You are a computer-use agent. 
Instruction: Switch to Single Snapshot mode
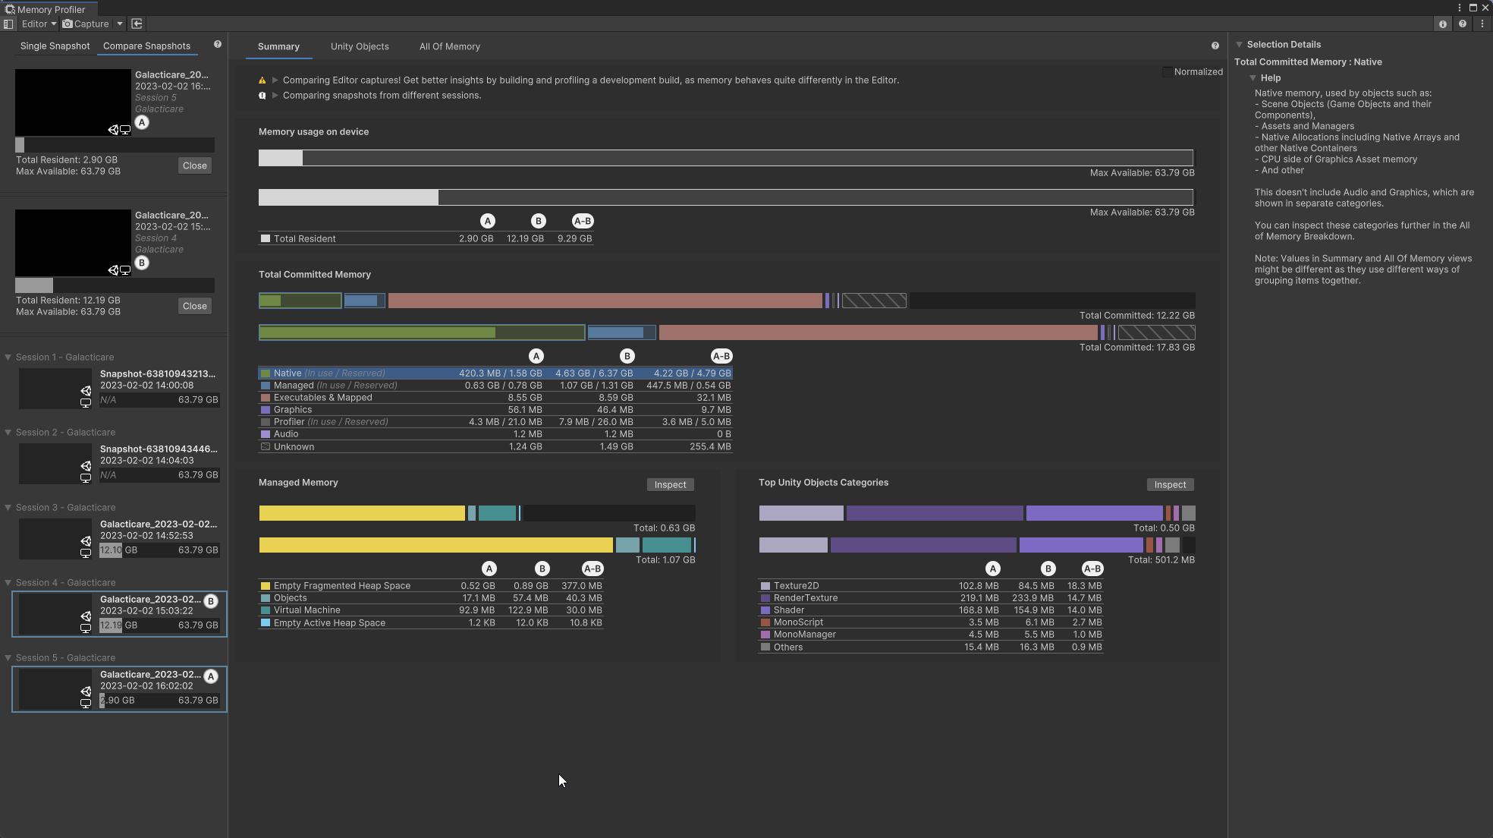click(55, 46)
